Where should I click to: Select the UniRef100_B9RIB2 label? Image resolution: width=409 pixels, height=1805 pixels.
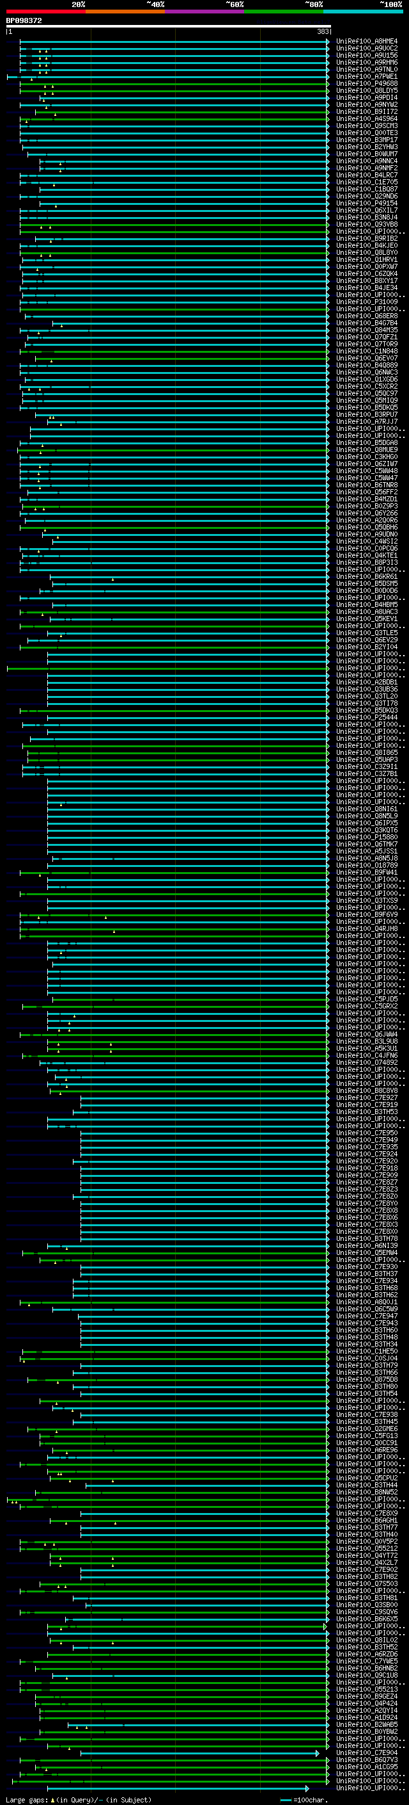pos(367,239)
